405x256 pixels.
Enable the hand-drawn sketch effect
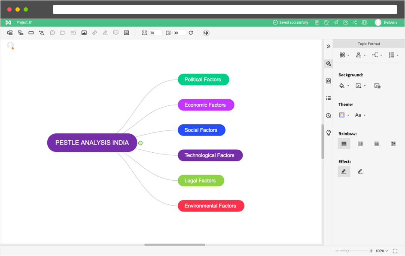pos(360,172)
